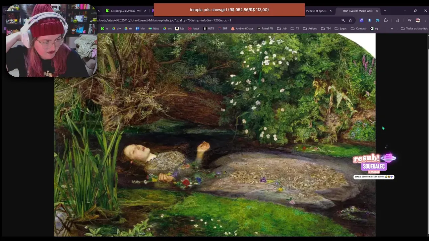Screen dimensions: 429x241
Task: Open the 'wrt' bookmark
Action: pos(167,28)
